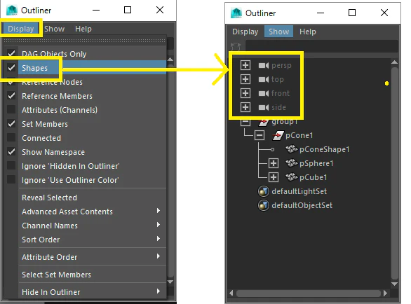
Task: Open Hide In Outliner submenu
Action: [93, 292]
